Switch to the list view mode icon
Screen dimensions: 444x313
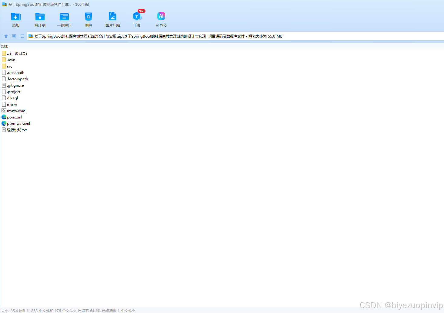[x=22, y=36]
